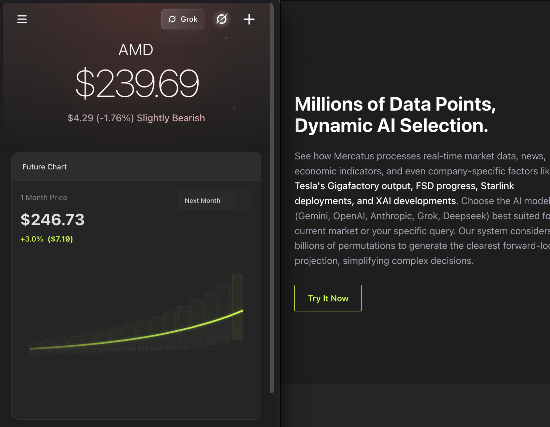Click the round Grok logo icon

[x=222, y=19]
